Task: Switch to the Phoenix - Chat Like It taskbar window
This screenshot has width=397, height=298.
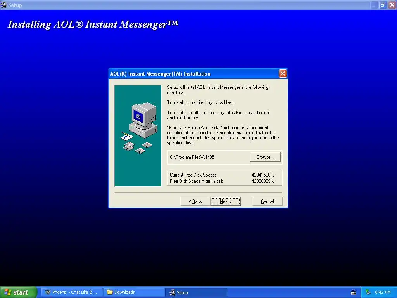Action: tap(72, 292)
